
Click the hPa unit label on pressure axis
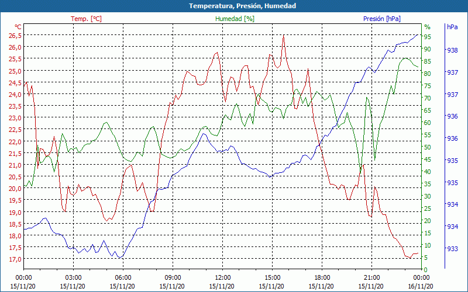pos(452,27)
